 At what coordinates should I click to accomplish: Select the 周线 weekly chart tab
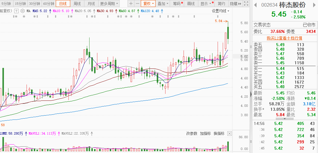(x=77, y=3)
